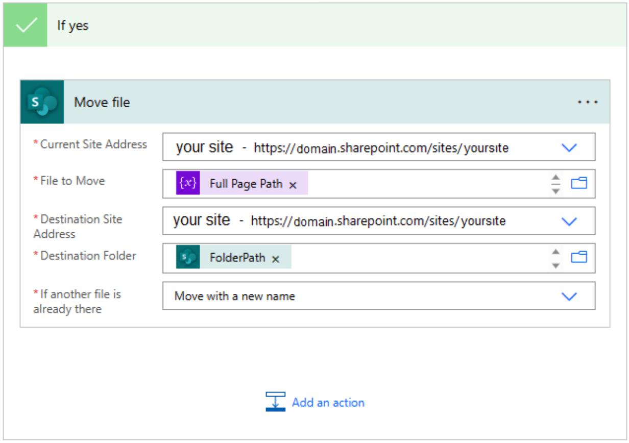Open the 'Move with a new name' dropdown
This screenshot has height=443, width=629.
click(x=569, y=296)
